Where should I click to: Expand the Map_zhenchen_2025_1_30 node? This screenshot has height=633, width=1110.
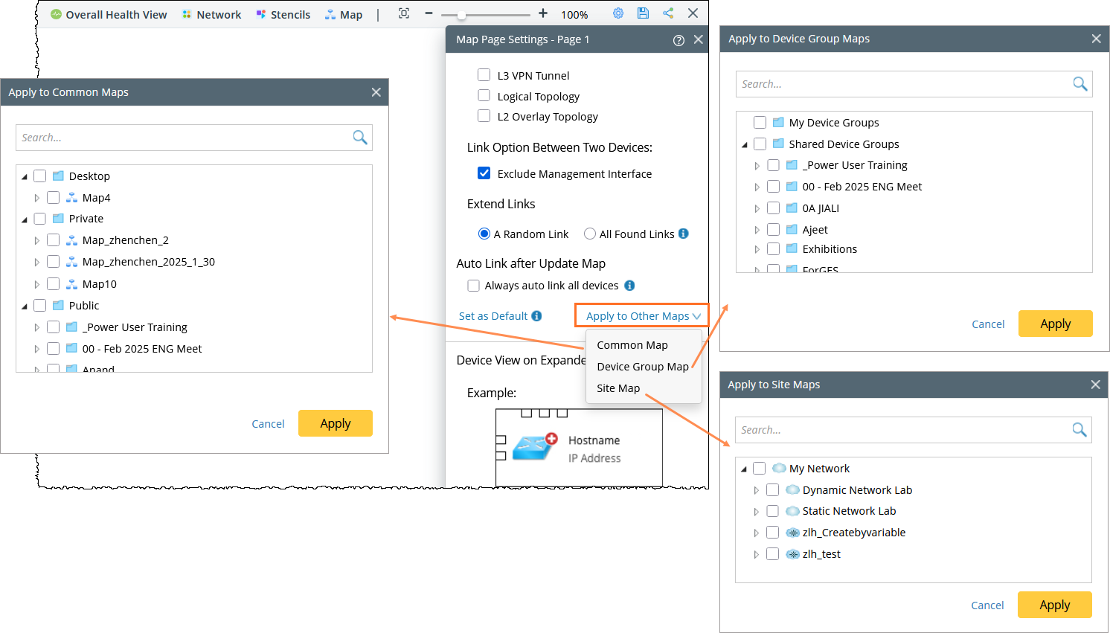pos(36,262)
